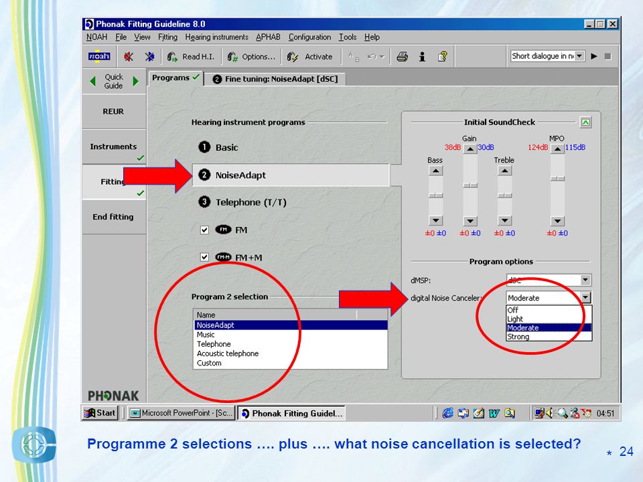643x482 pixels.
Task: Choose Strong in Noise Canceler list
Action: point(549,337)
